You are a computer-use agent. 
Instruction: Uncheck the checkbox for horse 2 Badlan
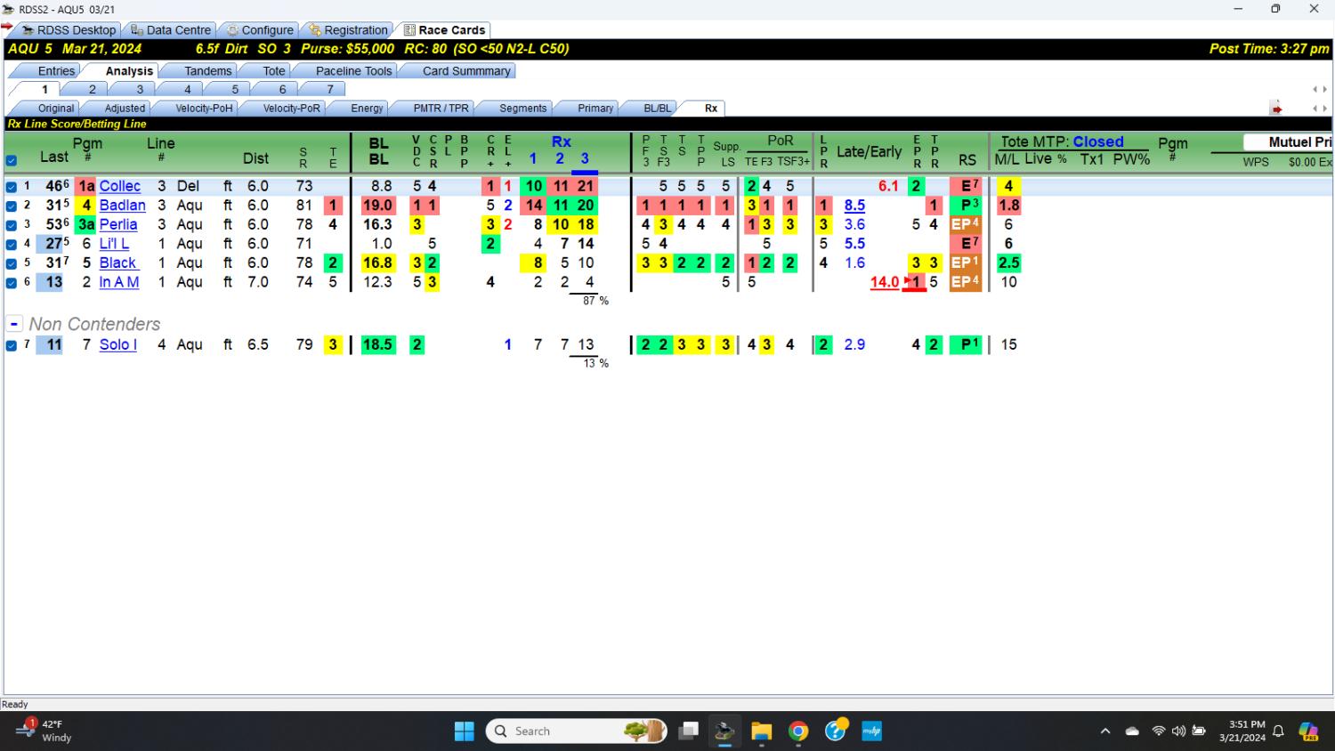coord(12,206)
